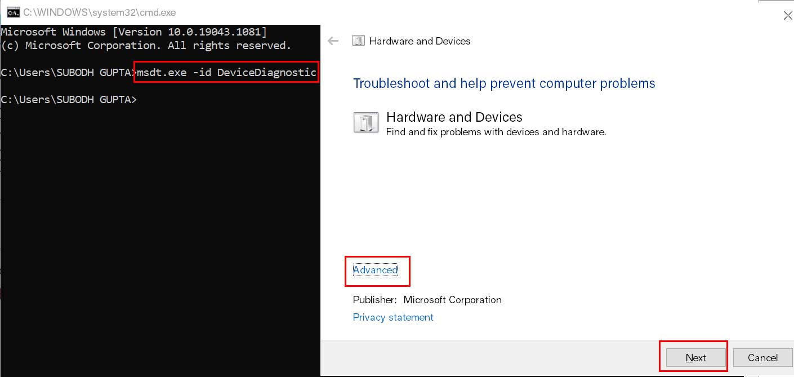794x377 pixels.
Task: Click the Microsoft Corporation publisher name
Action: pyautogui.click(x=452, y=300)
